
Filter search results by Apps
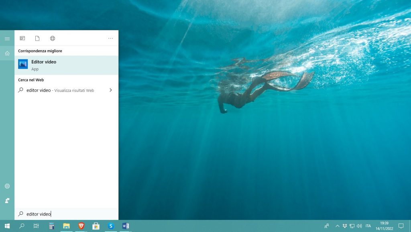tap(22, 39)
